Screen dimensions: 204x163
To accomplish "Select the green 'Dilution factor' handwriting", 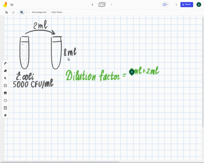I will click(x=93, y=76).
